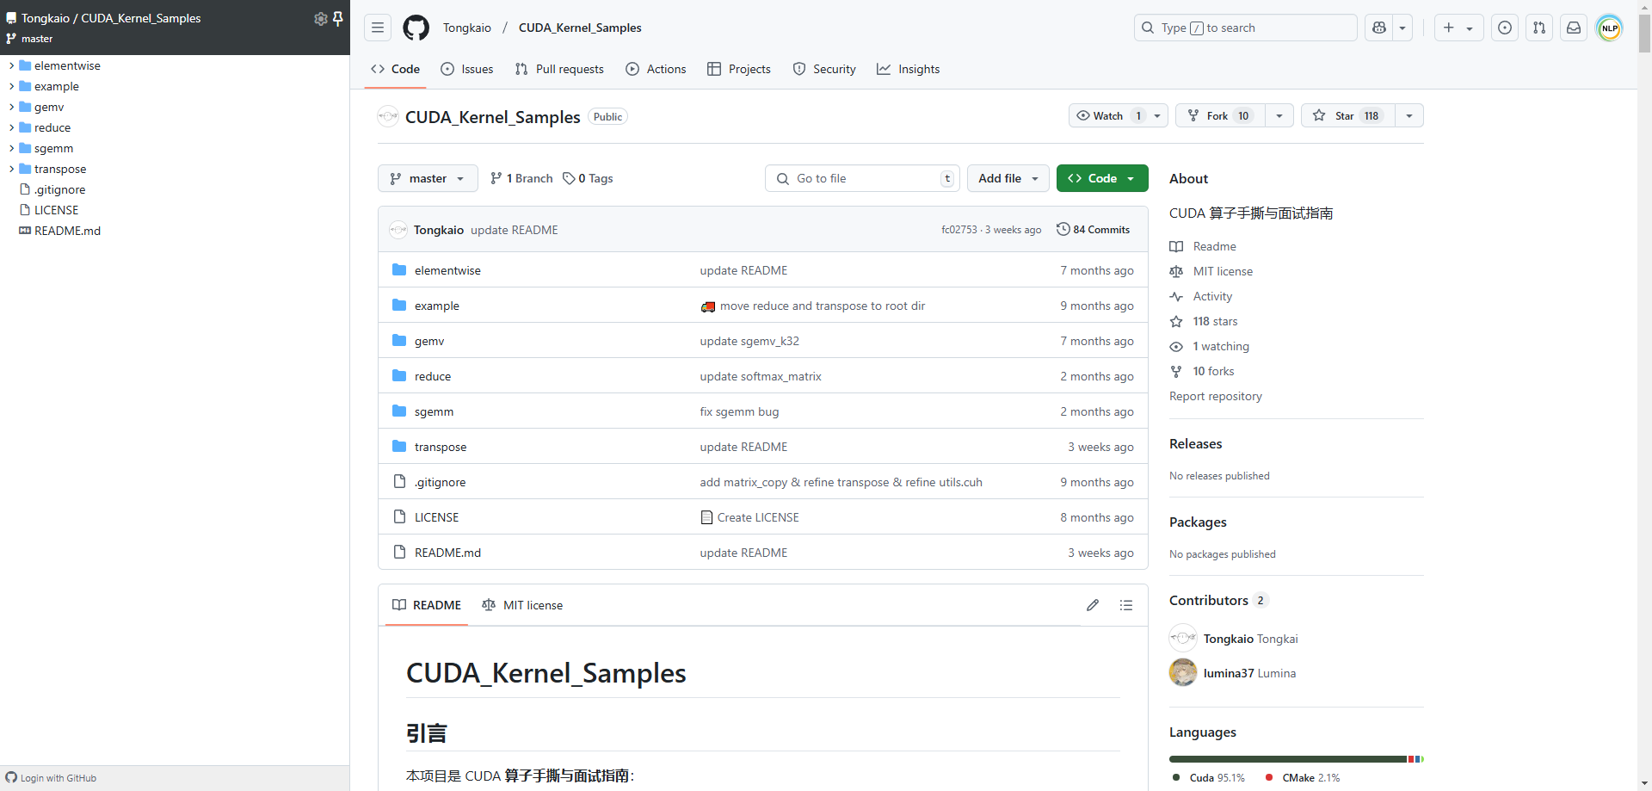Open pull requests icon in header
The height and width of the screenshot is (791, 1652).
coord(1538,28)
